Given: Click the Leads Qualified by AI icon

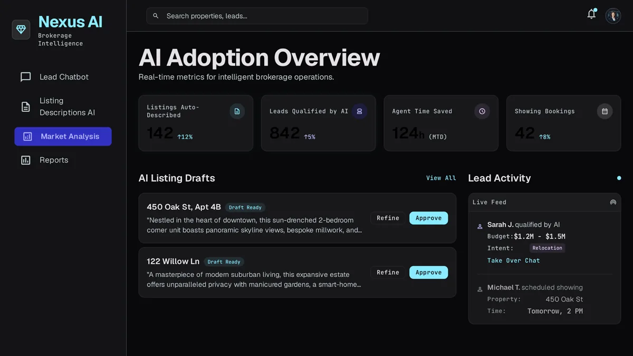Looking at the screenshot, I should pos(359,111).
